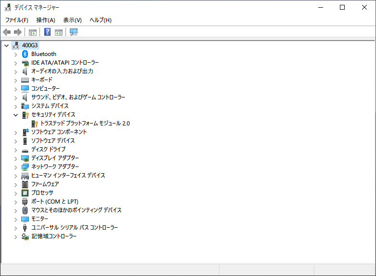Expand the ディスク ドライブ category
Image resolution: width=376 pixels, height=276 pixels.
click(16, 150)
